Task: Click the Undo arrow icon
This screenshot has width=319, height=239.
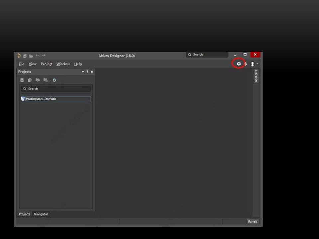Action: tap(37, 56)
